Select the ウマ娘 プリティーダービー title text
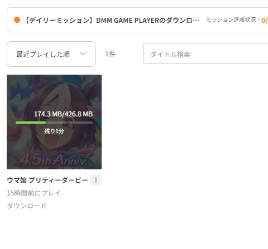This screenshot has height=249, width=268. pos(47,180)
